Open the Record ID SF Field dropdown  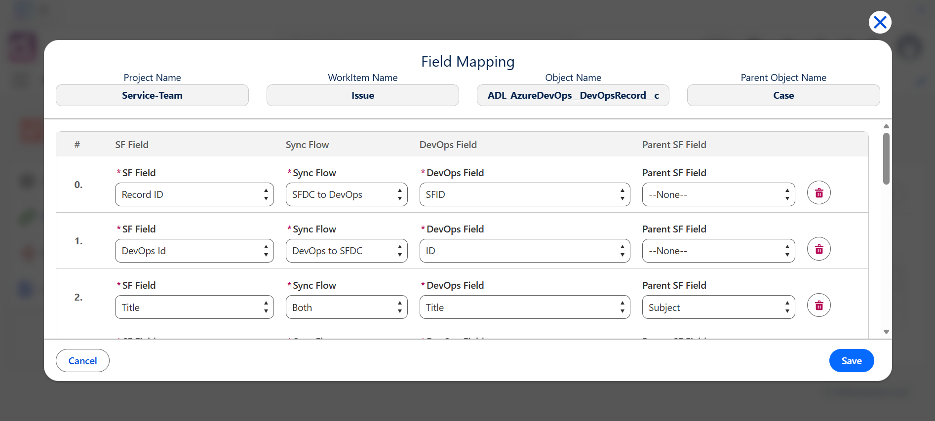point(195,194)
